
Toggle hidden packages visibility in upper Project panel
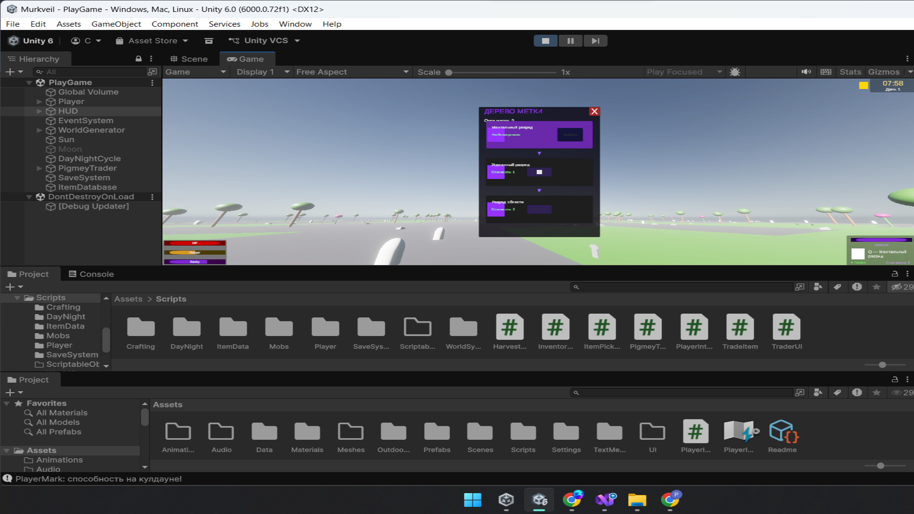pos(902,287)
